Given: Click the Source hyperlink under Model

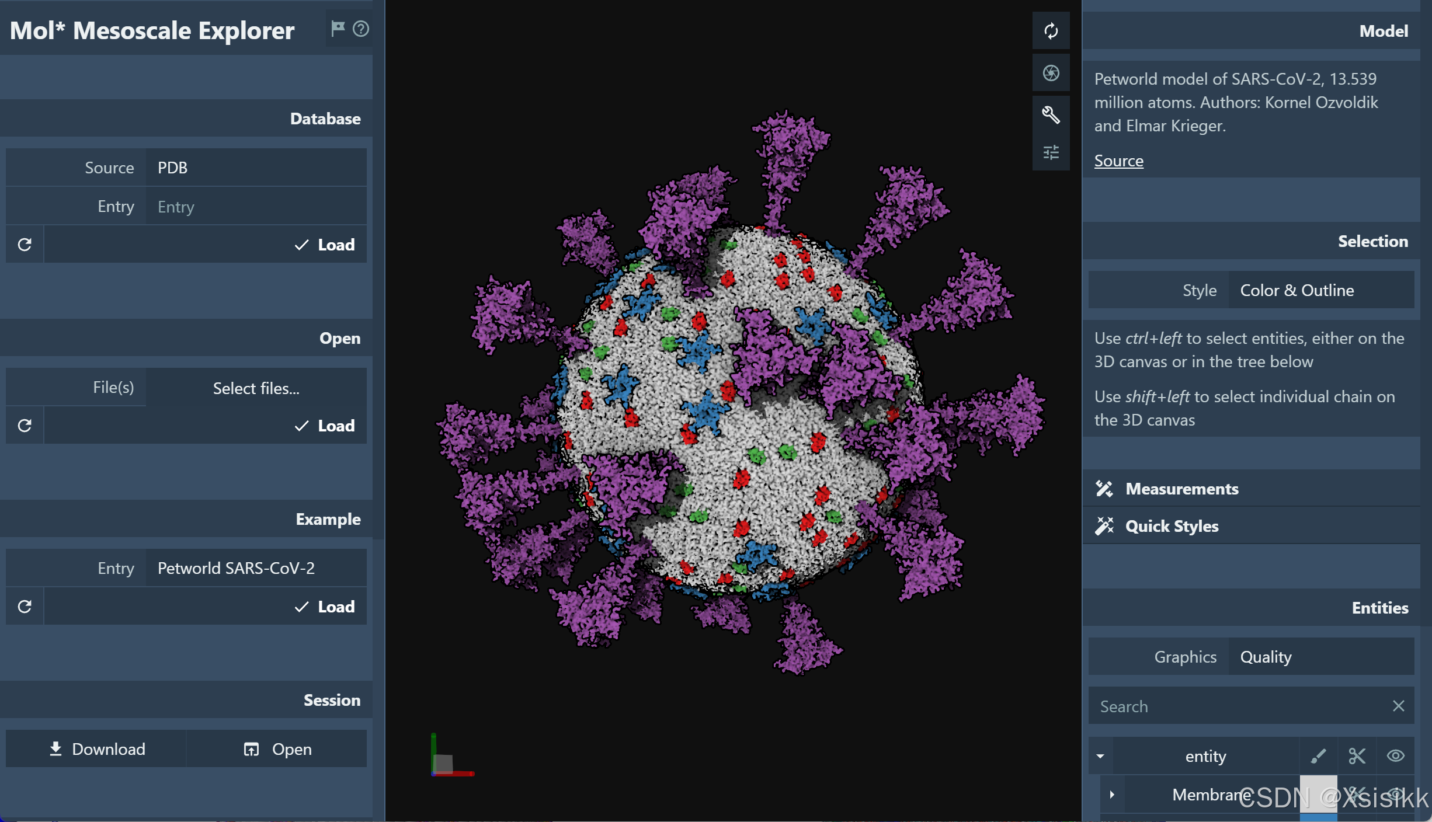Looking at the screenshot, I should [1118, 161].
